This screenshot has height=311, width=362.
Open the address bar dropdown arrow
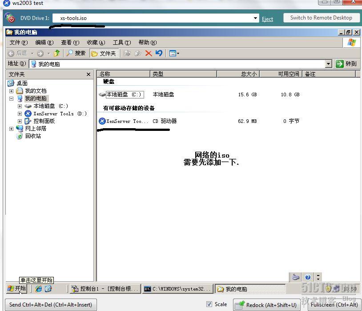coord(328,64)
